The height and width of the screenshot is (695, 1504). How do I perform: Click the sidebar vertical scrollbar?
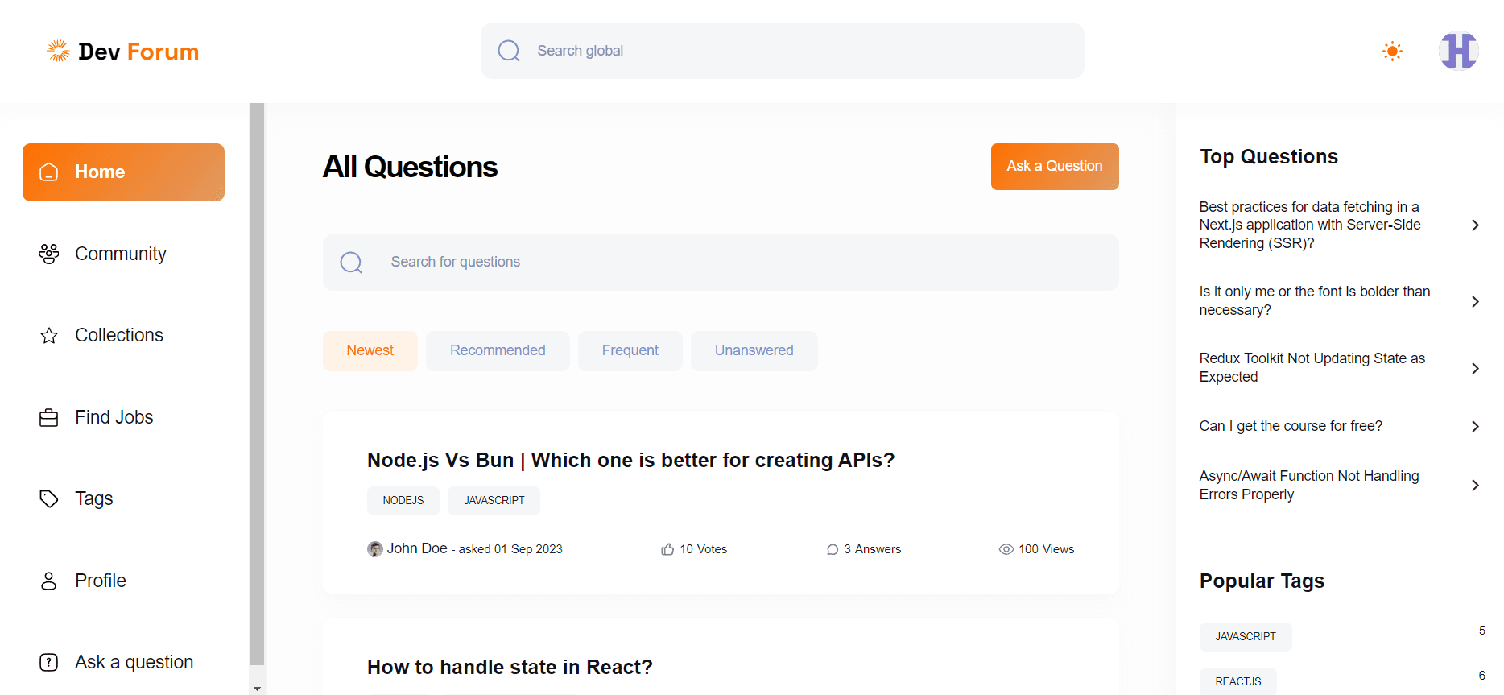tap(257, 384)
